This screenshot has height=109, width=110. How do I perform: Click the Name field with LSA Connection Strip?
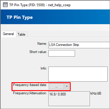79,45
